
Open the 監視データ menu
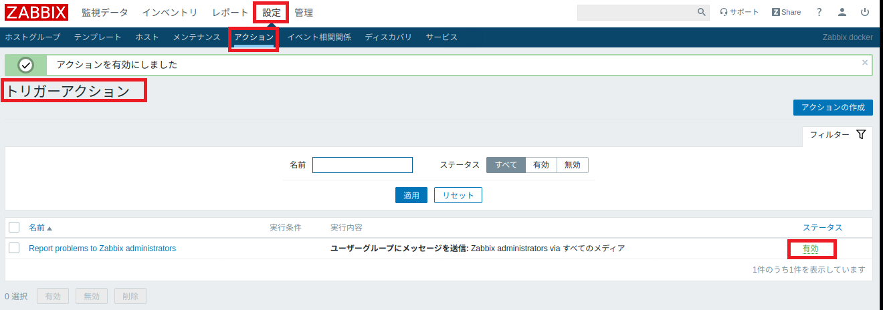click(x=104, y=13)
